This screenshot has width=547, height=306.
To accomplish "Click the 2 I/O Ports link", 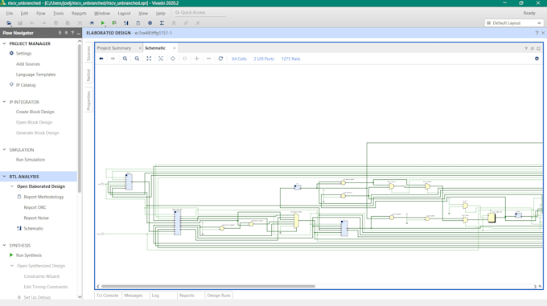I will [x=264, y=59].
